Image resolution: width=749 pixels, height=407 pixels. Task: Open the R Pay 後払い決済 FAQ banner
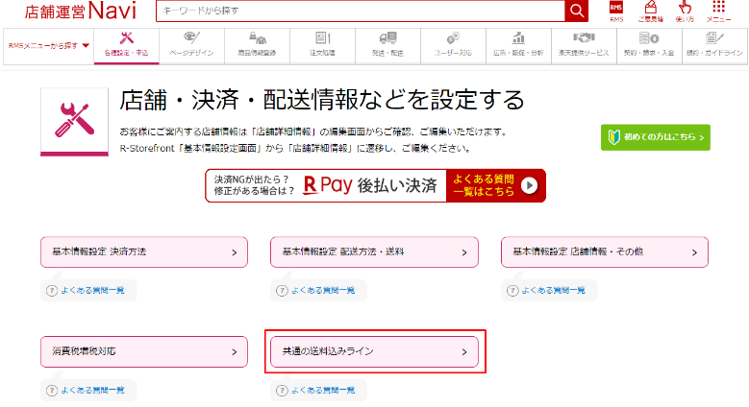[x=375, y=185]
